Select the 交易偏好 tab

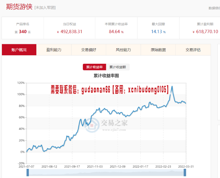89,50
